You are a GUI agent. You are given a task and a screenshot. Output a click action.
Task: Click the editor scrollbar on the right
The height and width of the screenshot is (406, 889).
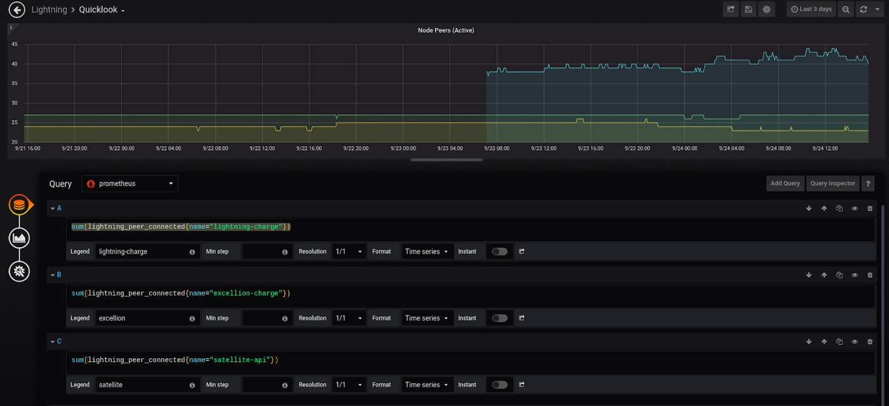click(x=882, y=305)
